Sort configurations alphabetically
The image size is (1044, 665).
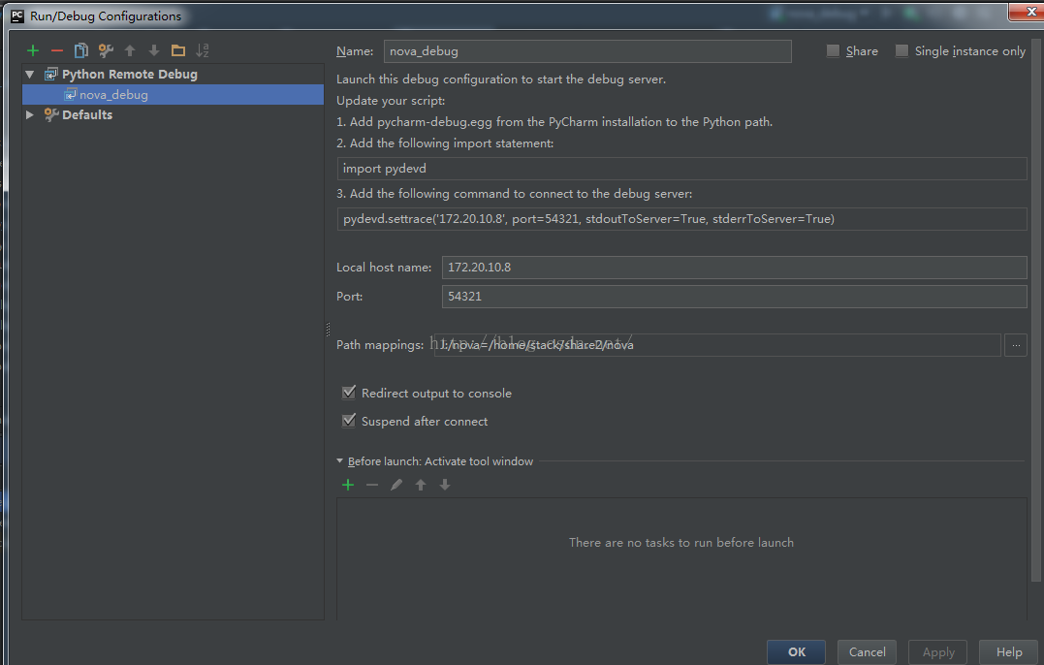coord(203,50)
